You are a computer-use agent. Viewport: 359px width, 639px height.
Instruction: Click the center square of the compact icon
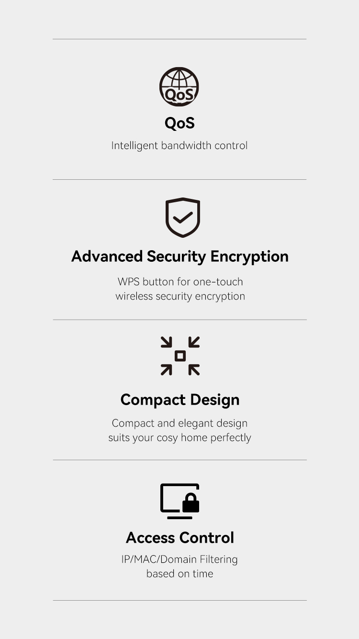pos(180,356)
